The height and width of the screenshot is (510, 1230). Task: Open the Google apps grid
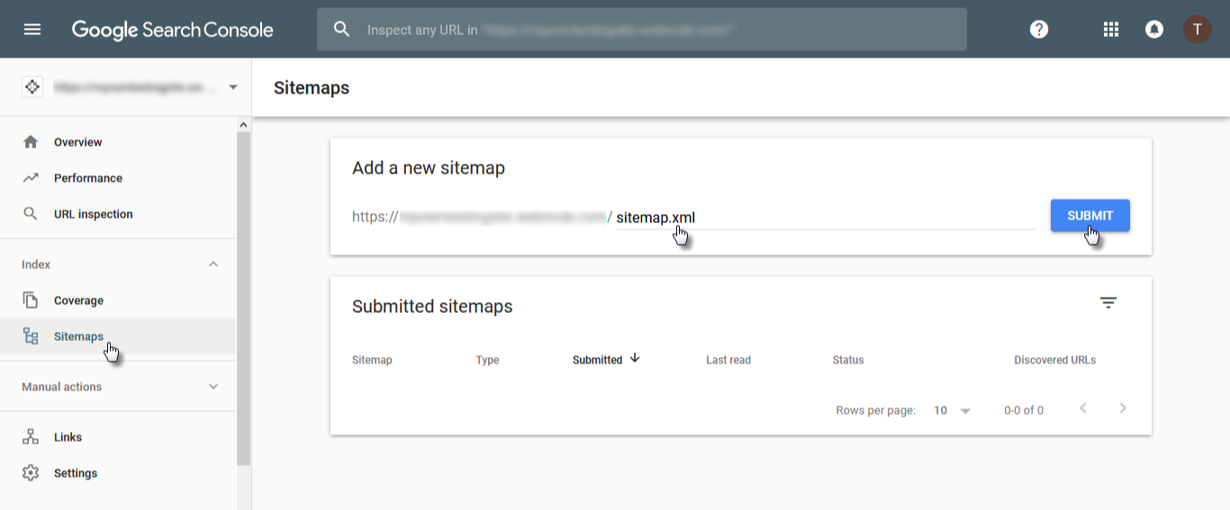click(x=1111, y=30)
